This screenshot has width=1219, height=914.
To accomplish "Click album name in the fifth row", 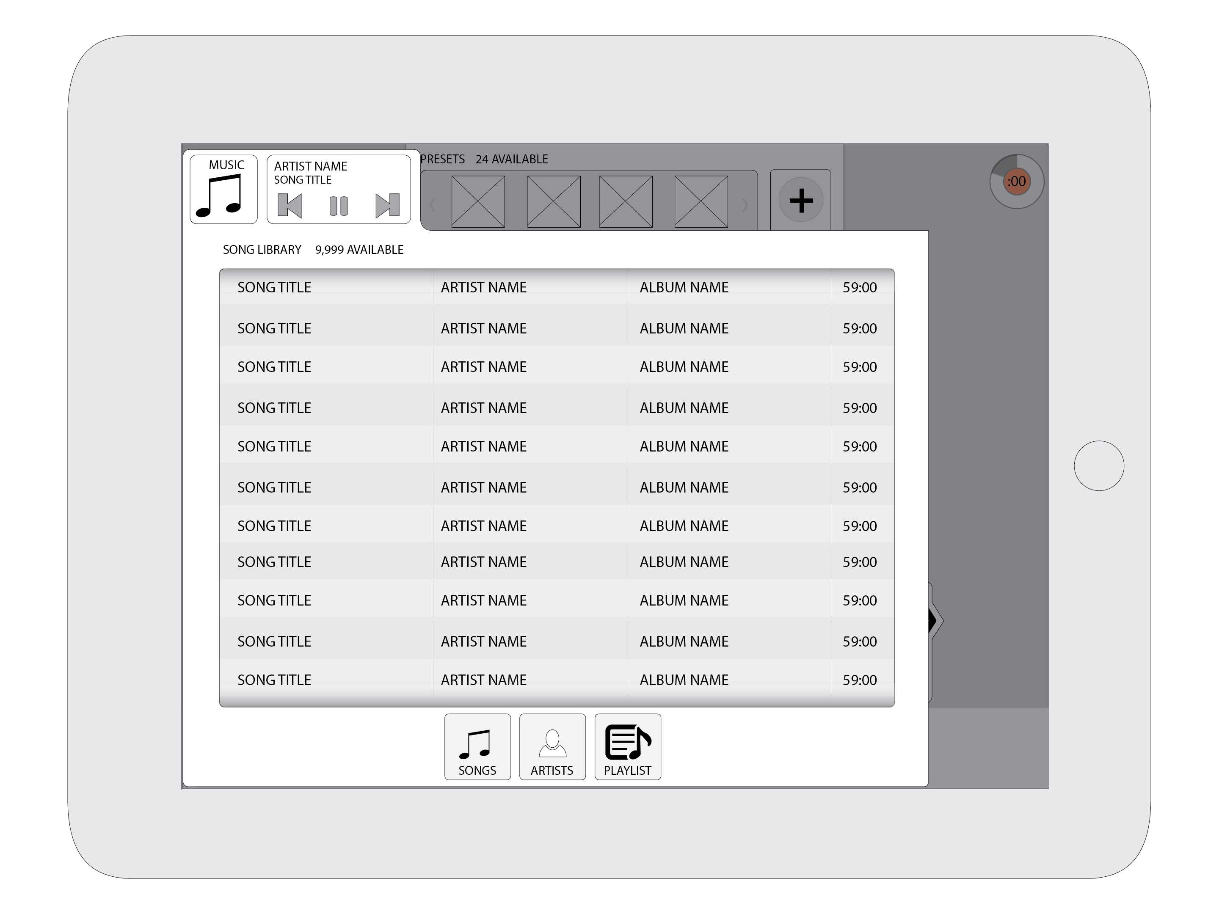I will pyautogui.click(x=684, y=446).
